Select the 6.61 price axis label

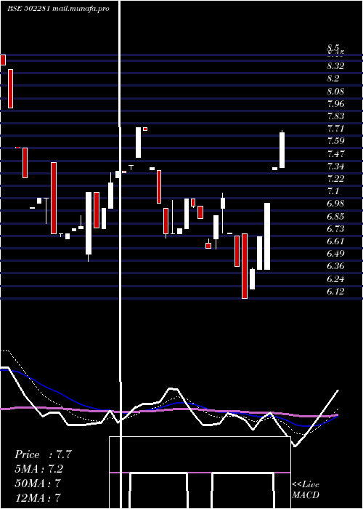(x=335, y=241)
